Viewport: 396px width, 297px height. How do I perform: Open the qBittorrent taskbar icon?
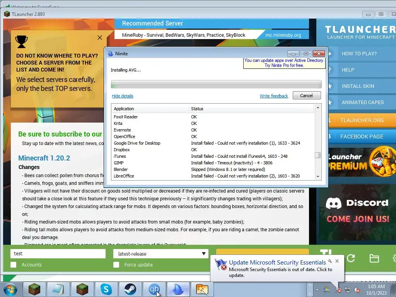coord(154,289)
